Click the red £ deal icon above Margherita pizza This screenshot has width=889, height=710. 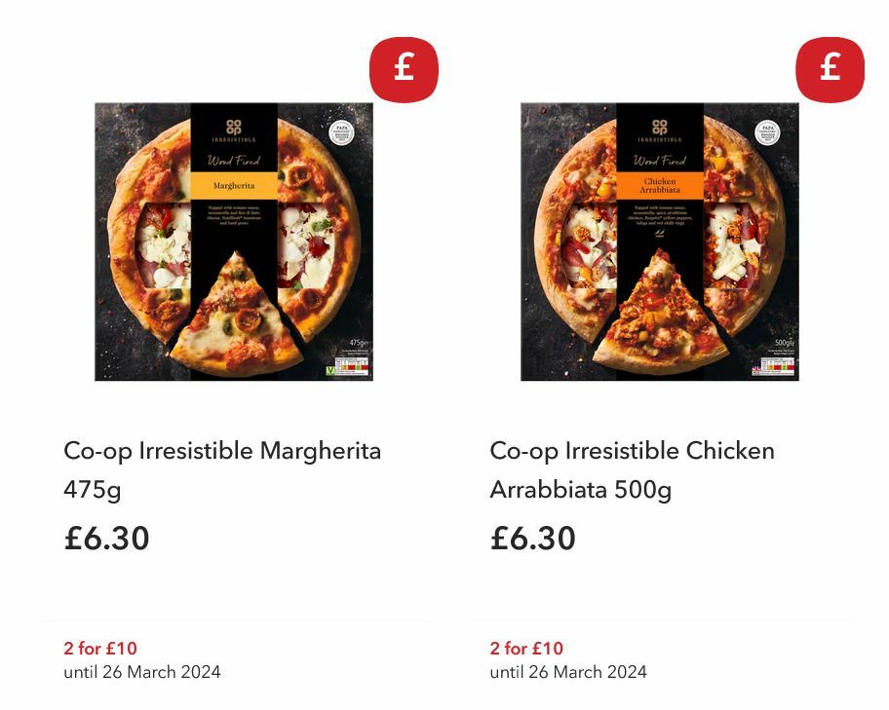404,69
